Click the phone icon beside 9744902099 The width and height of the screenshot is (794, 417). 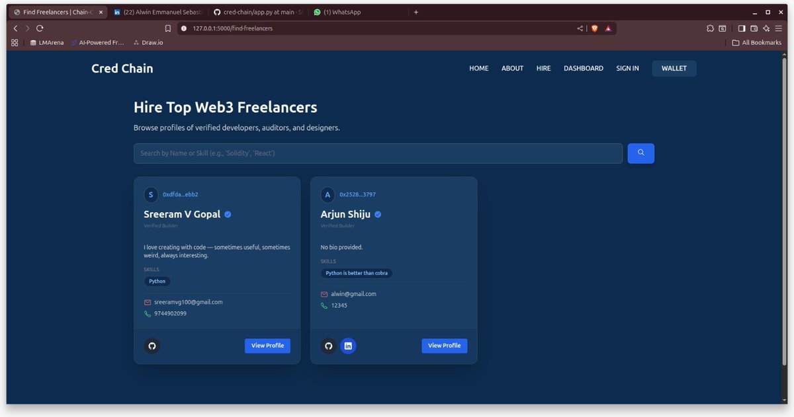[148, 314]
